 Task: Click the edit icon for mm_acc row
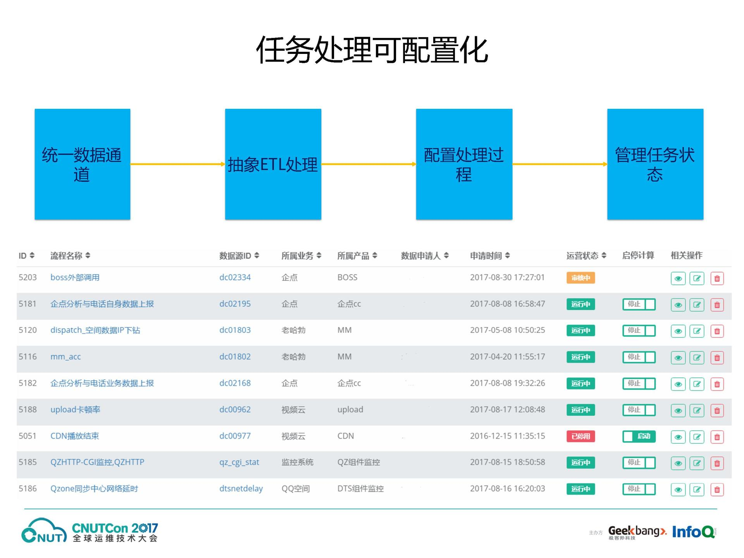(697, 357)
